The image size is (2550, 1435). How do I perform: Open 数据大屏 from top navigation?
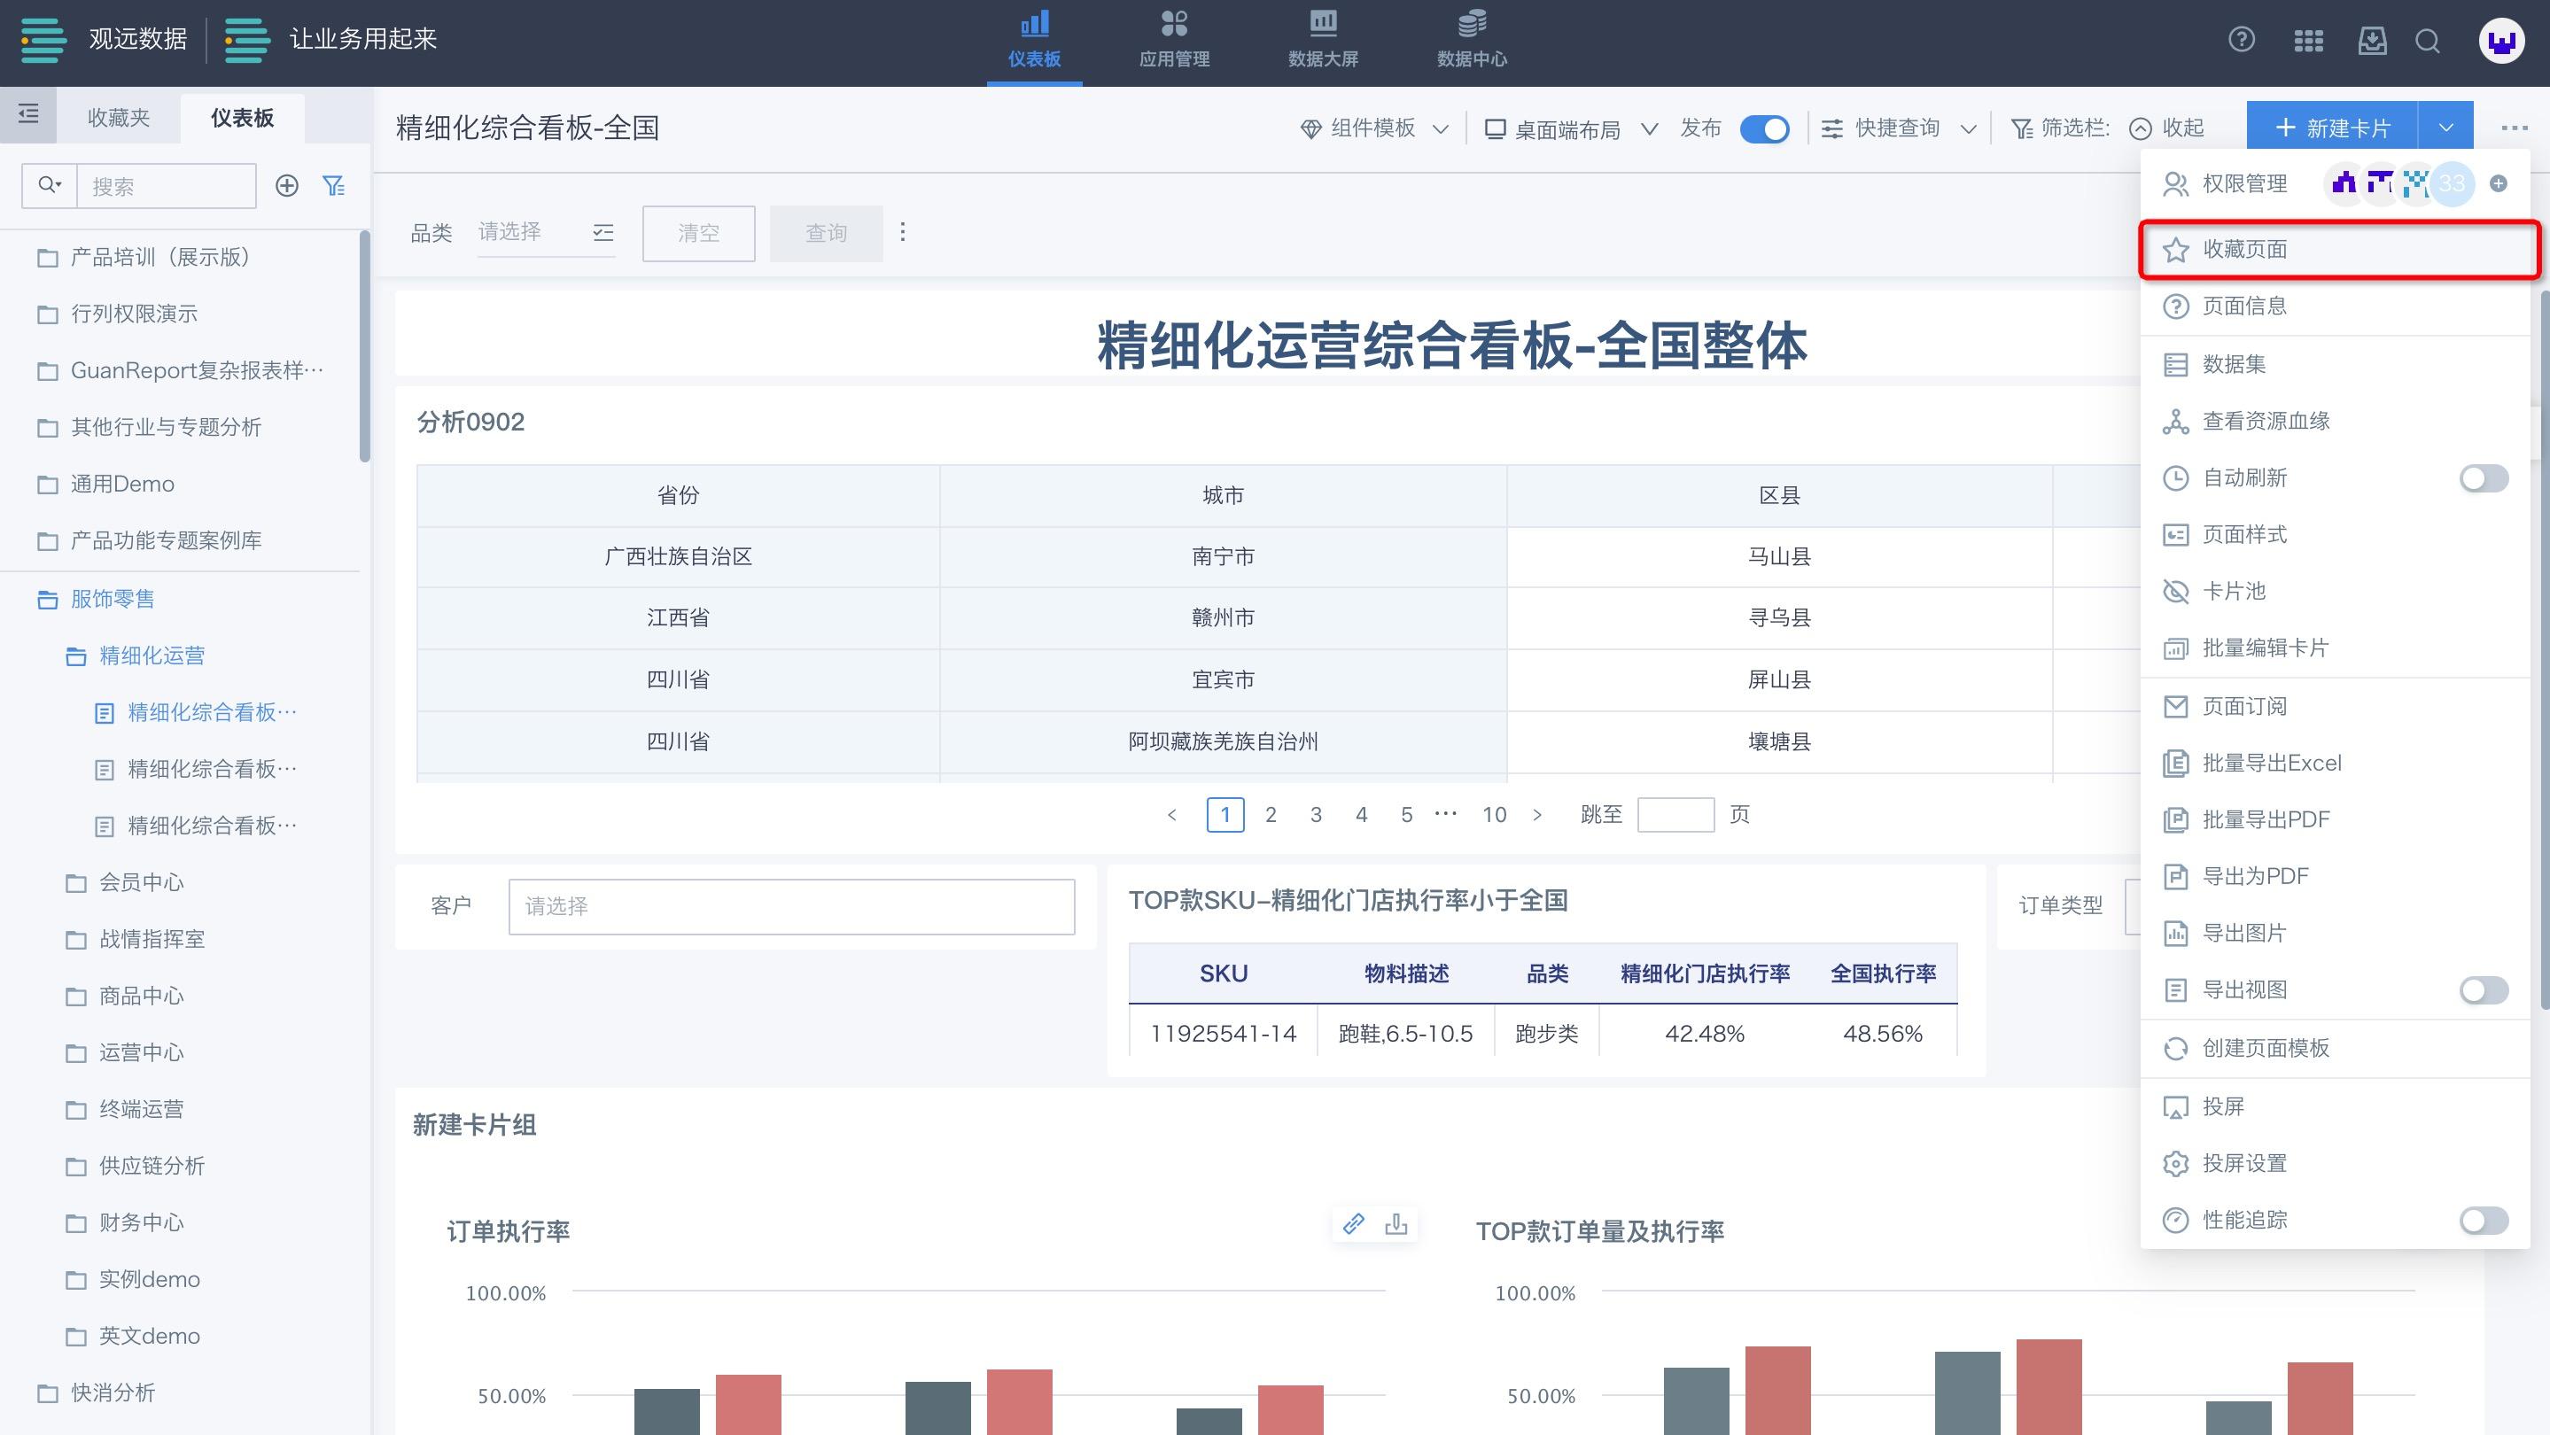click(x=1323, y=40)
